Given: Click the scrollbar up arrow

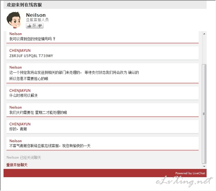Looking at the screenshot, I should 204,34.
